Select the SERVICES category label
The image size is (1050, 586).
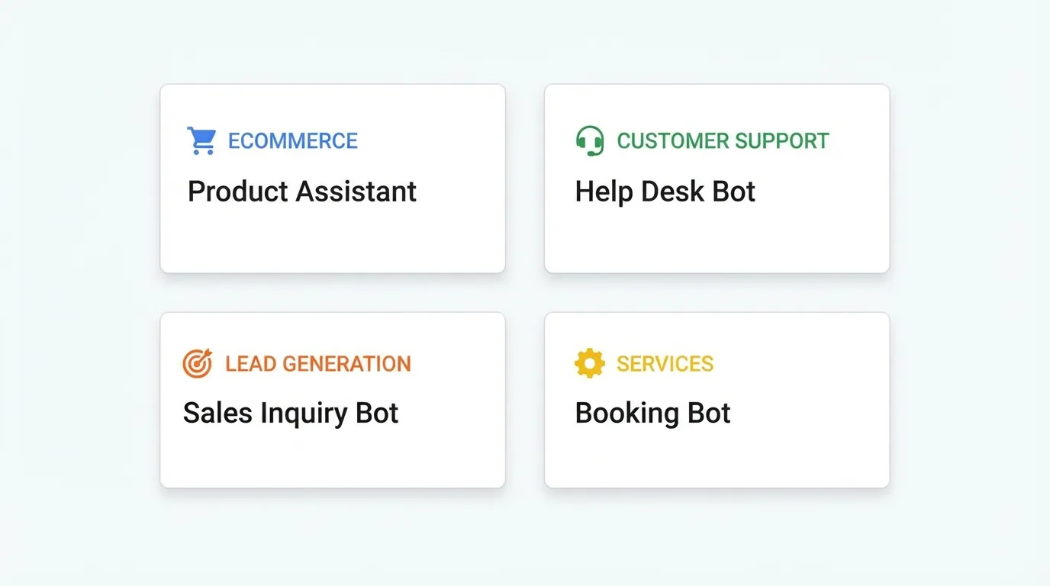point(664,364)
